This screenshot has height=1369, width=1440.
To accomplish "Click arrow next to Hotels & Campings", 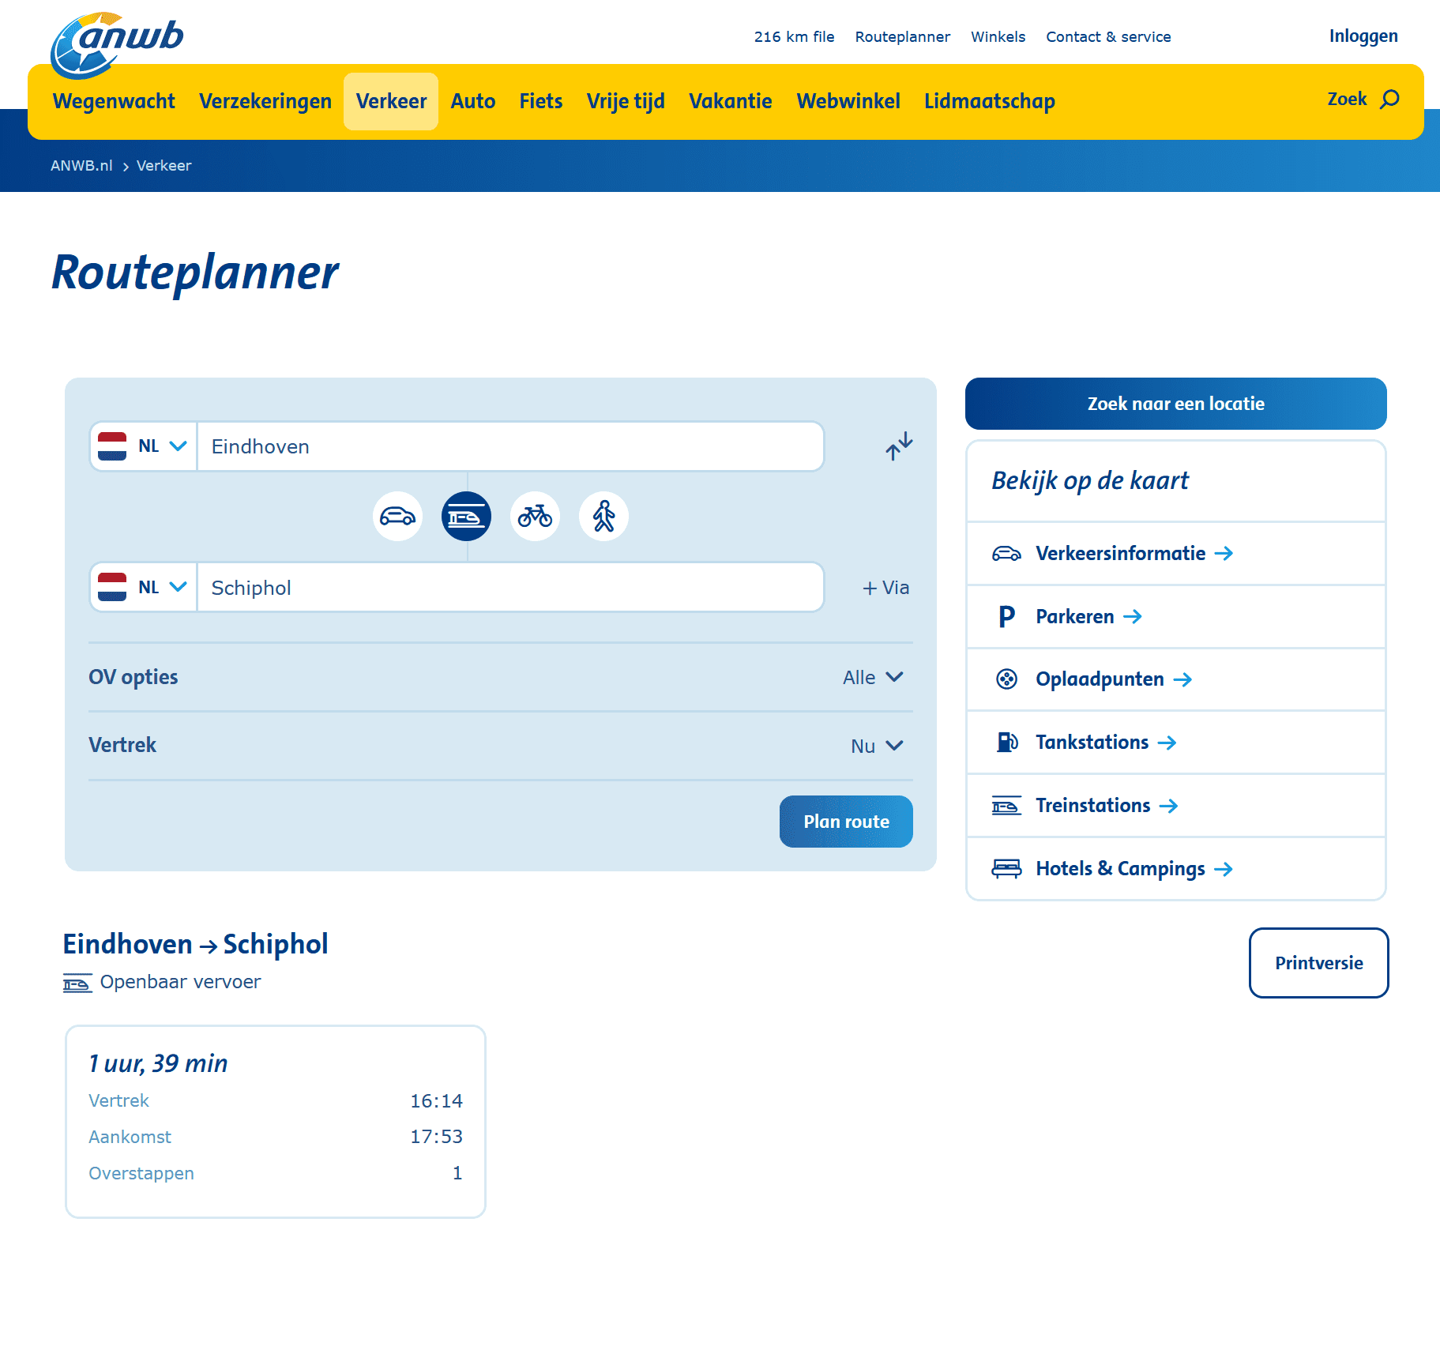I will (1223, 870).
